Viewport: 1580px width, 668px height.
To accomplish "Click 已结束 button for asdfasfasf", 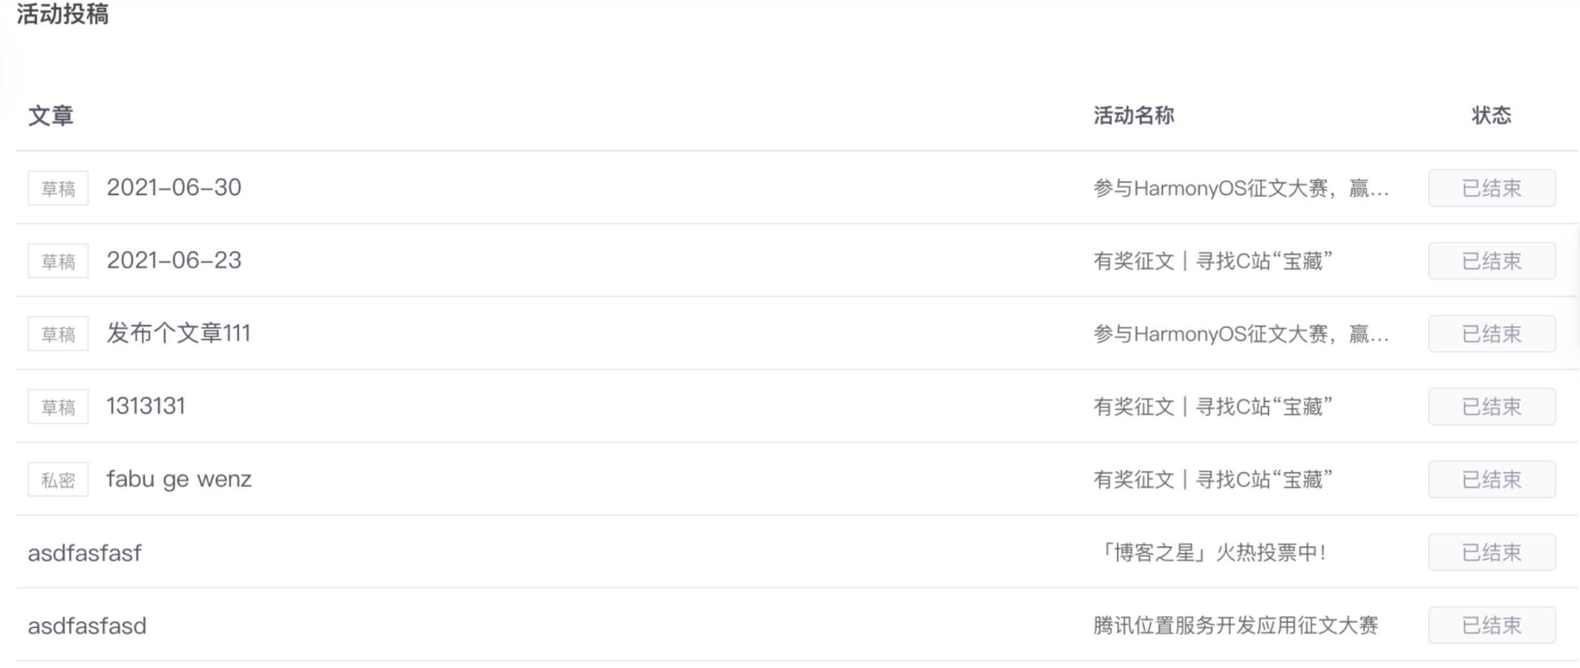I will [x=1491, y=553].
